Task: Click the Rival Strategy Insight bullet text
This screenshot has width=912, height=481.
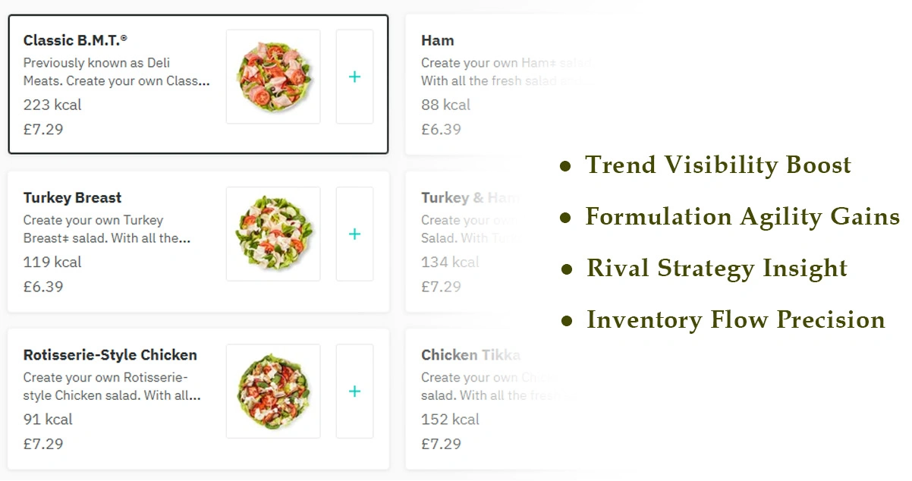Action: pyautogui.click(x=716, y=269)
